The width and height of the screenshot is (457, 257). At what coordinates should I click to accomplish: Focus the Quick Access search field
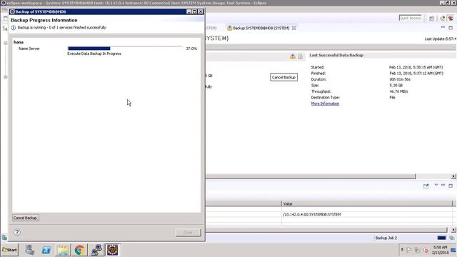410,18
